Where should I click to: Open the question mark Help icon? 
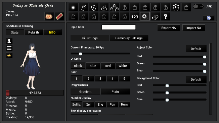click(166, 17)
